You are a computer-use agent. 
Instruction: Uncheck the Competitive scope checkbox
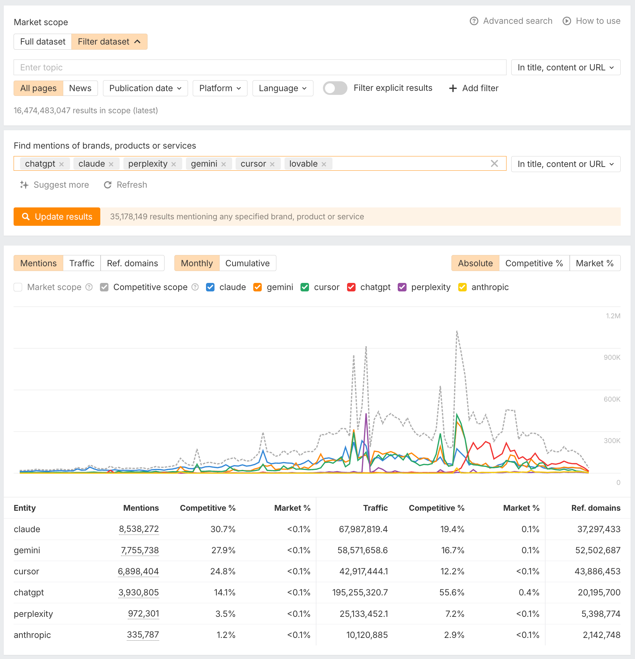pyautogui.click(x=104, y=287)
